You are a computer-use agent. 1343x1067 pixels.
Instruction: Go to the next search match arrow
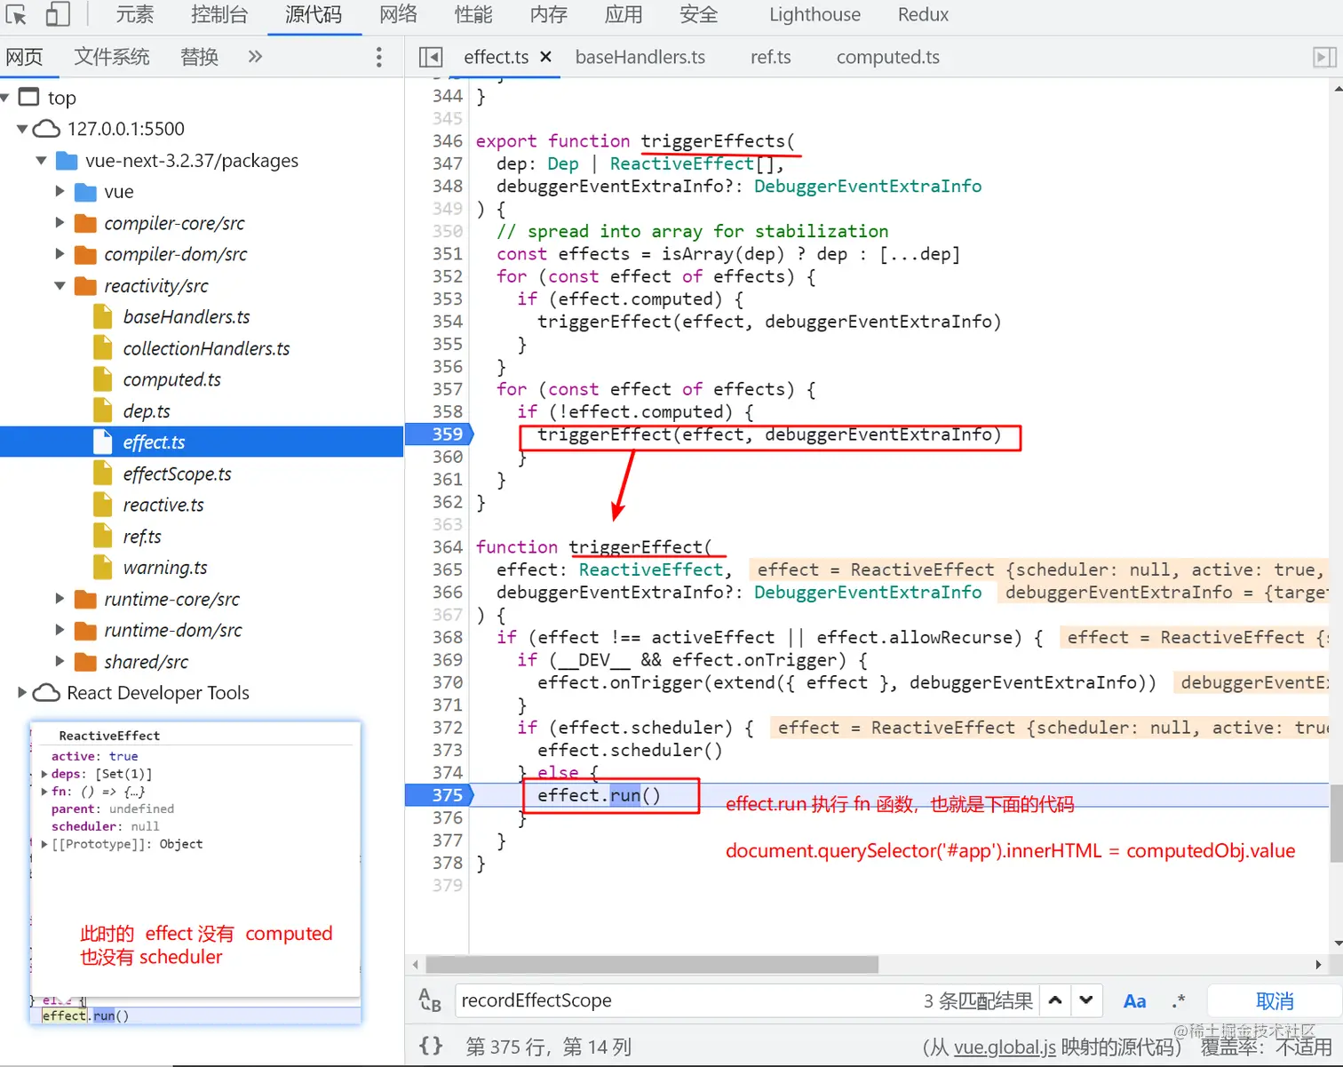click(1086, 1000)
